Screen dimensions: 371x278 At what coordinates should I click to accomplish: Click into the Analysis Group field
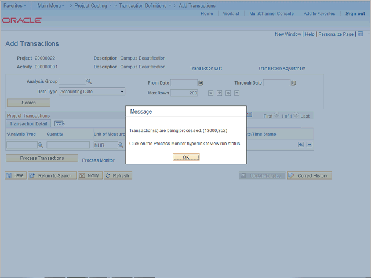point(72,81)
